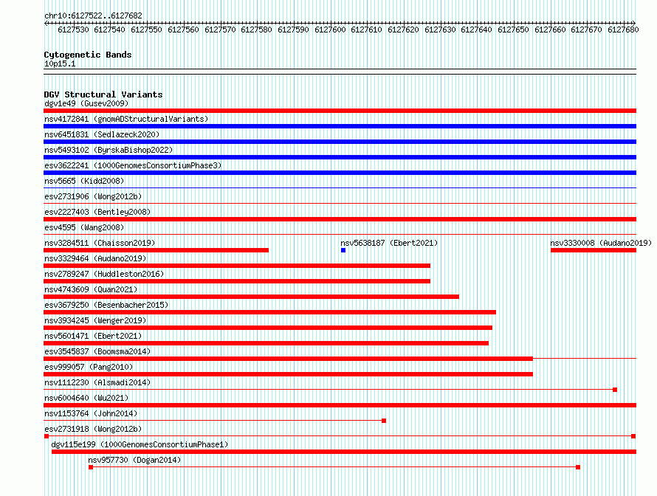
Task: Click the blue bar of nsv4172841
Action: [x=340, y=126]
